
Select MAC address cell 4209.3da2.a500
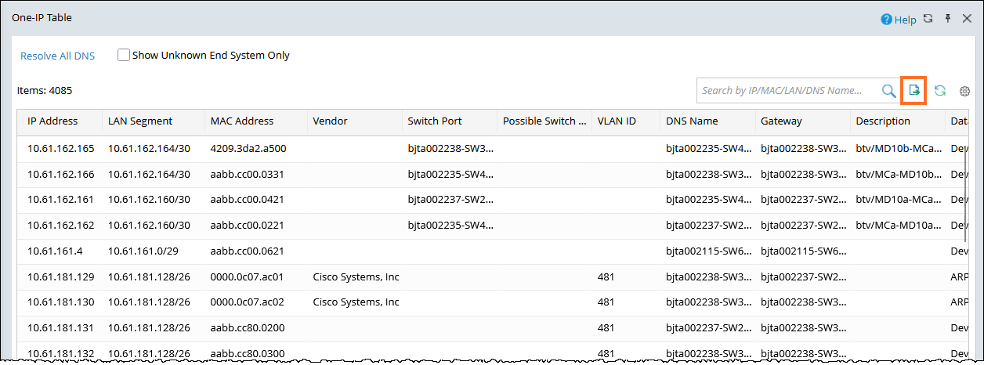pyautogui.click(x=248, y=148)
